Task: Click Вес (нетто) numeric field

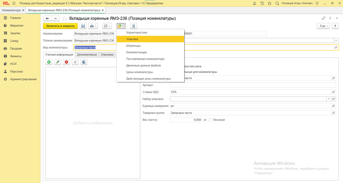Action: [x=186, y=120]
